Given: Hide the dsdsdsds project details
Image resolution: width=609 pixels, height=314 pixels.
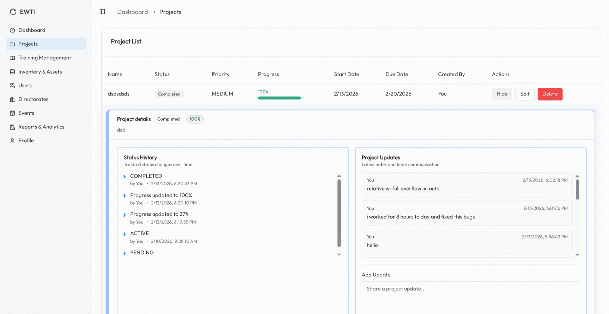Looking at the screenshot, I should tap(502, 94).
